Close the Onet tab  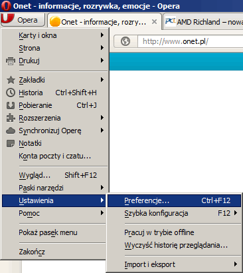point(154,22)
